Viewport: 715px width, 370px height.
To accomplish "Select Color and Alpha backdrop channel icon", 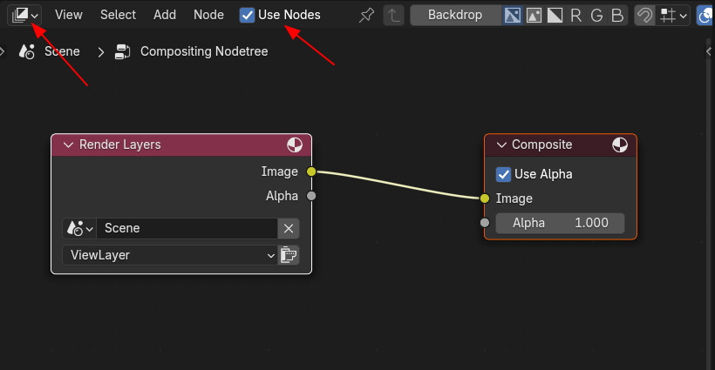I will 512,15.
